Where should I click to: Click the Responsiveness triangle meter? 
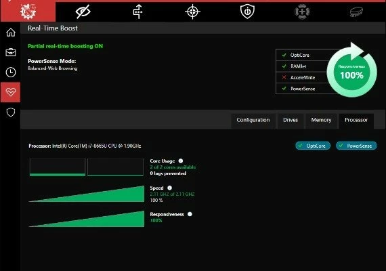click(x=87, y=219)
